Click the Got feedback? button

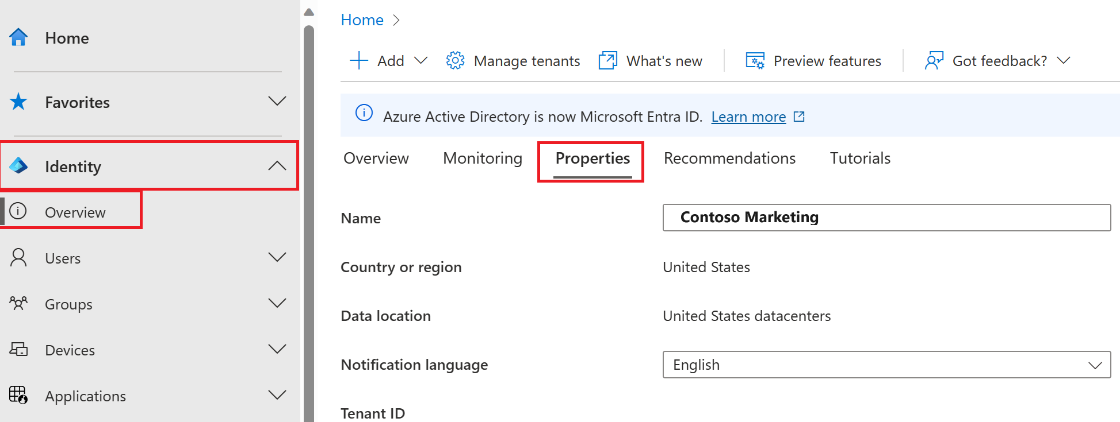(x=997, y=60)
